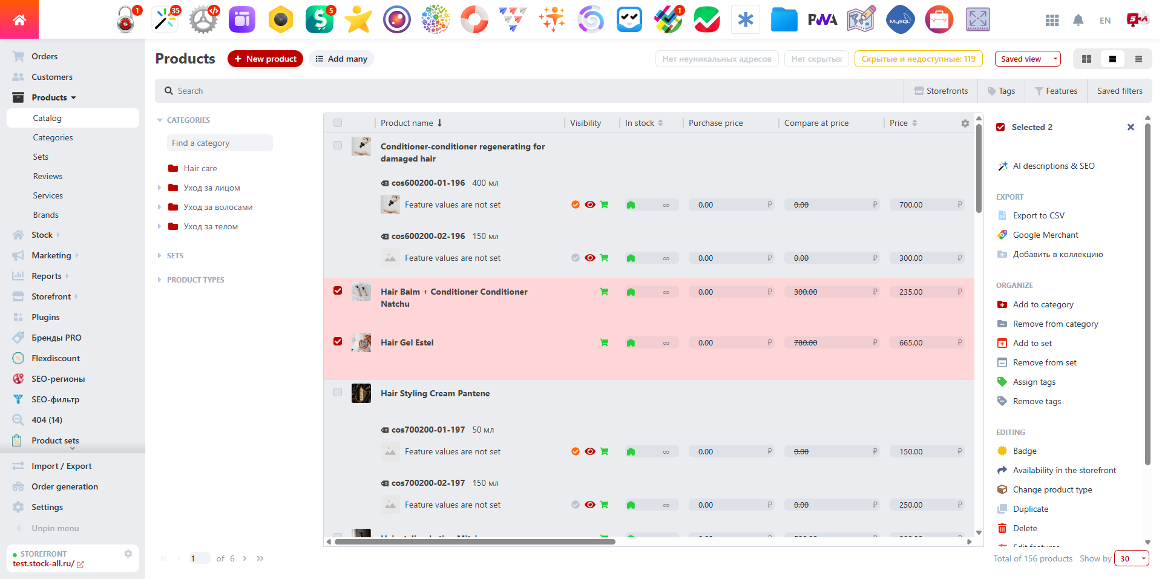Toggle the red eye visibility icon for cos600200-01-196
This screenshot has height=579, width=1162.
[590, 204]
